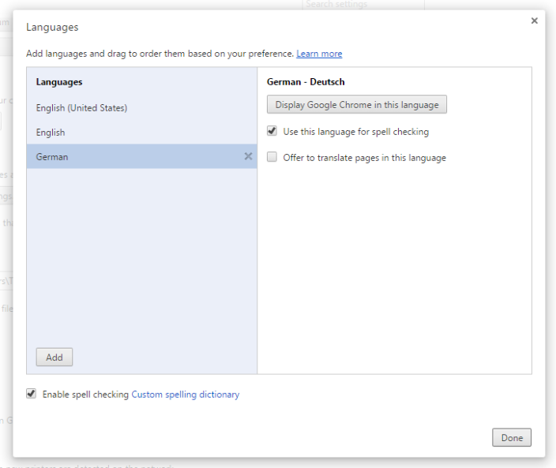Click the Search settings field behind the dialog
This screenshot has width=556, height=468.
point(363,5)
